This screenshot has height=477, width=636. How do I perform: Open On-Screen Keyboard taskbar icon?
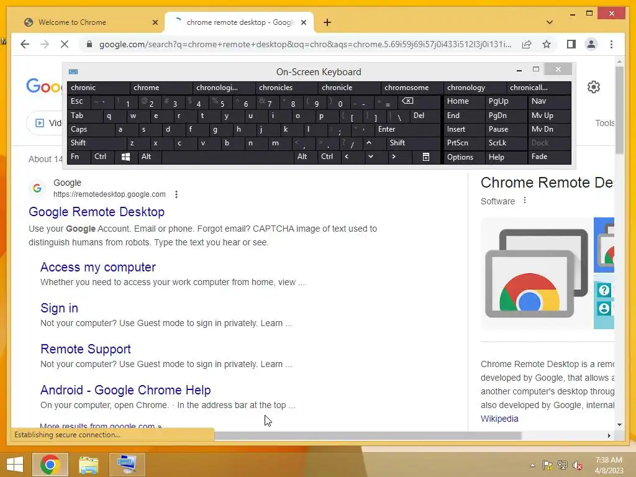(x=127, y=465)
